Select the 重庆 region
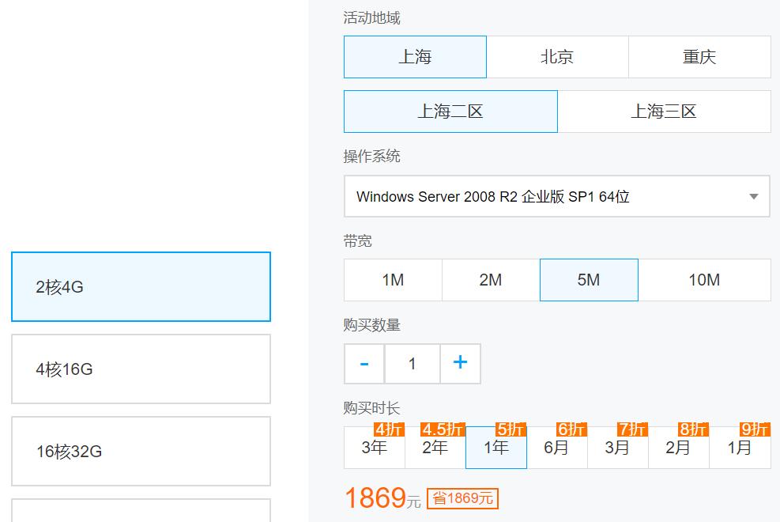This screenshot has height=522, width=780. click(x=699, y=56)
